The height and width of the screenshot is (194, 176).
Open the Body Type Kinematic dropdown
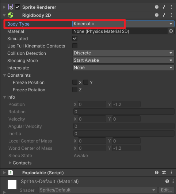[123, 24]
